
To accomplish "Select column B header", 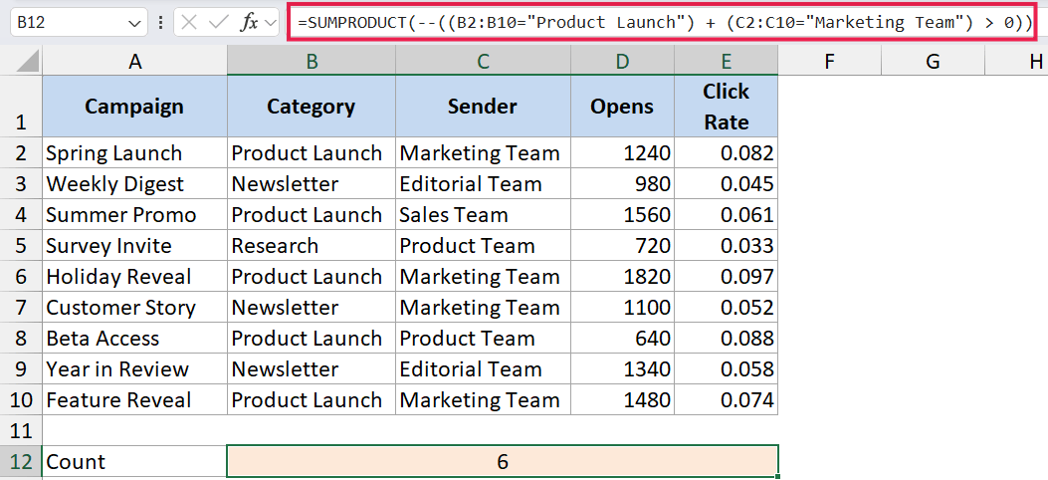I will coord(312,62).
